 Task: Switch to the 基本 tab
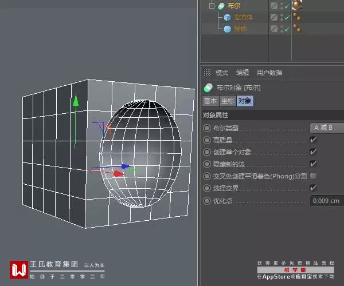click(210, 101)
